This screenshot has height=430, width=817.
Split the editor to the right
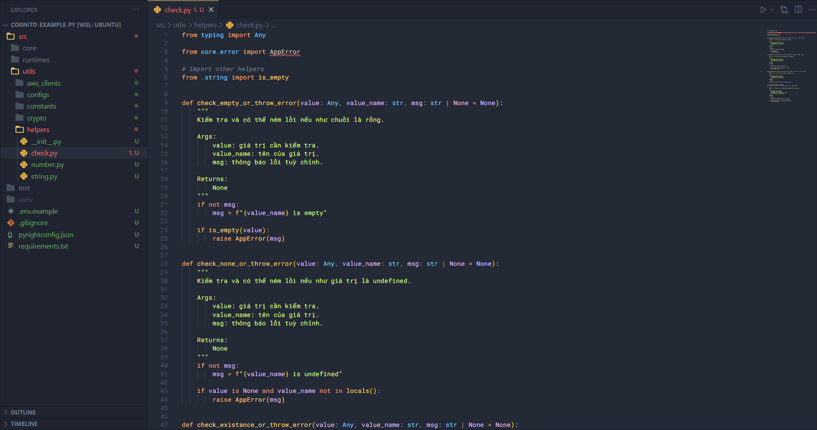tap(798, 10)
